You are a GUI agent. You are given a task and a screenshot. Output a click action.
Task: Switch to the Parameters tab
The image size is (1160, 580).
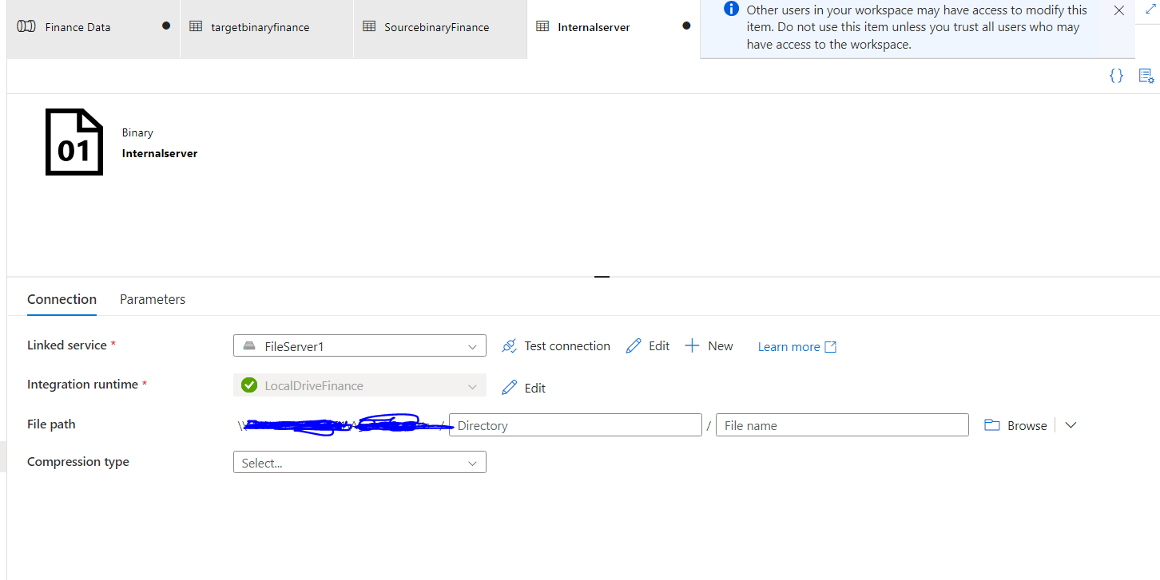pyautogui.click(x=152, y=298)
